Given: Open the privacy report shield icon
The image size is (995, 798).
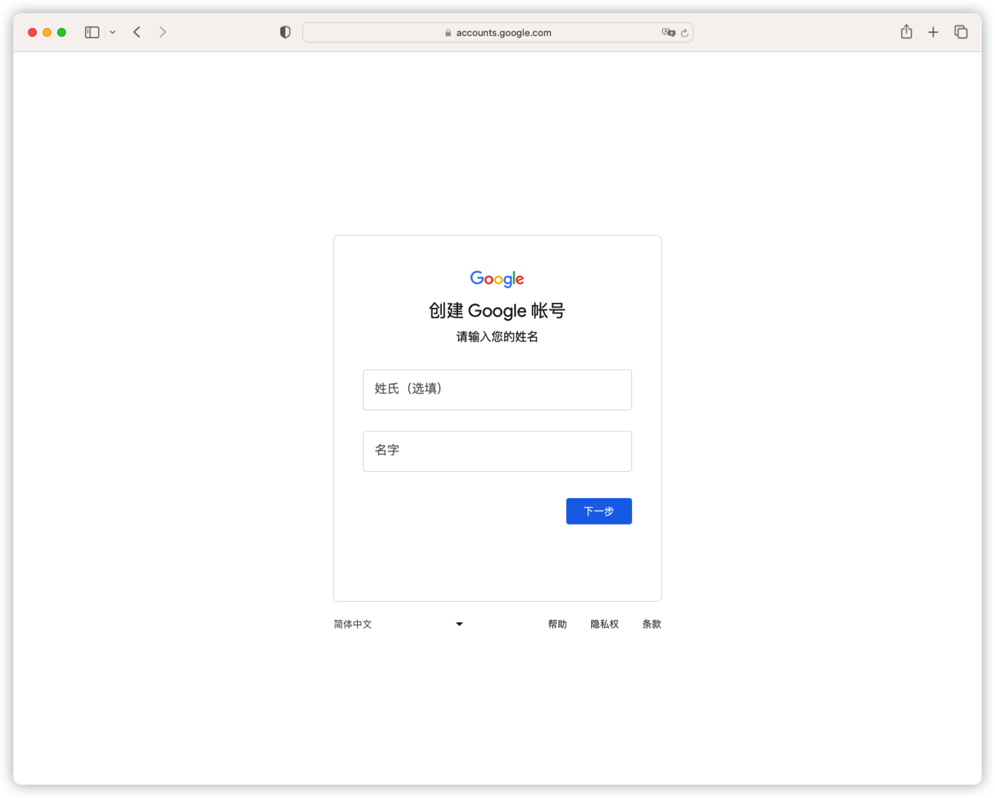Looking at the screenshot, I should click(285, 32).
